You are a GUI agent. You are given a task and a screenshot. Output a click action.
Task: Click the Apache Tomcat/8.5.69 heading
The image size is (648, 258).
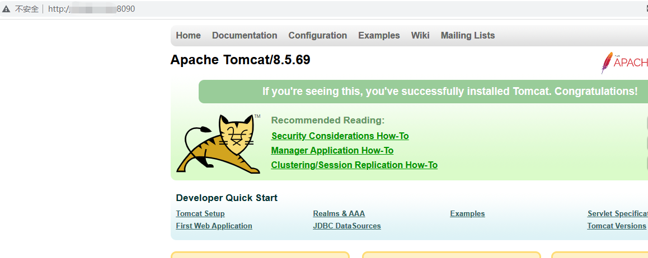pyautogui.click(x=240, y=60)
